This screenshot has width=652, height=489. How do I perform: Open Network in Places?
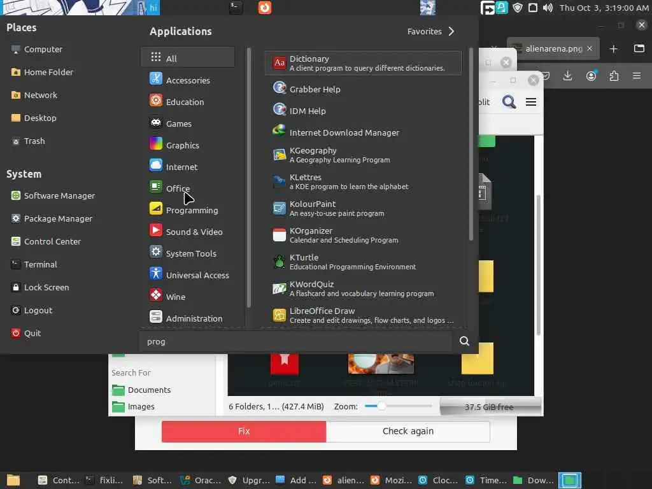pos(34,95)
